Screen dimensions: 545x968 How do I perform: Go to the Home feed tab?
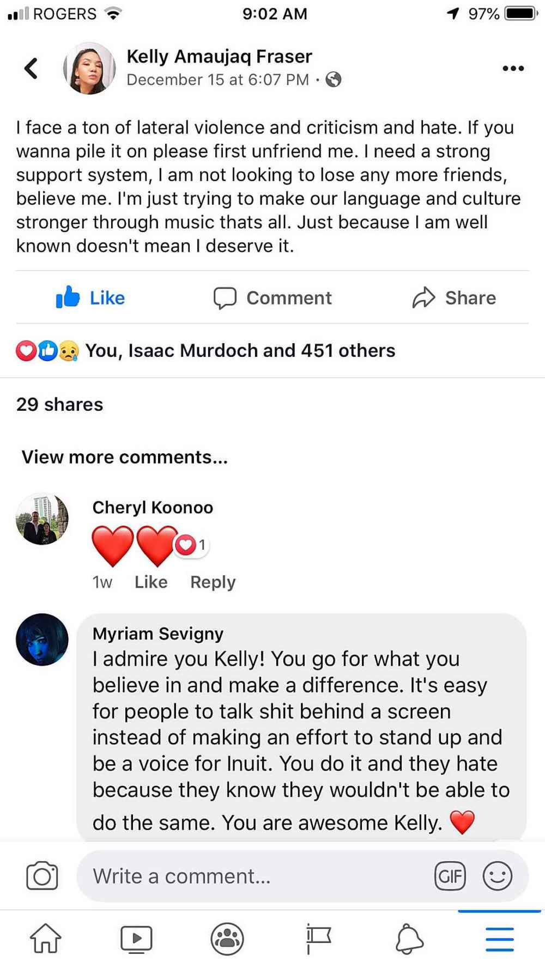tap(46, 938)
